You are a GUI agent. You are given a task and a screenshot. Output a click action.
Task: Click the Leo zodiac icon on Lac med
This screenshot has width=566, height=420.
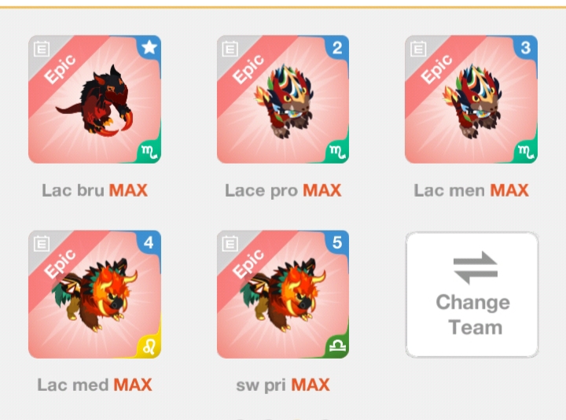tap(149, 347)
